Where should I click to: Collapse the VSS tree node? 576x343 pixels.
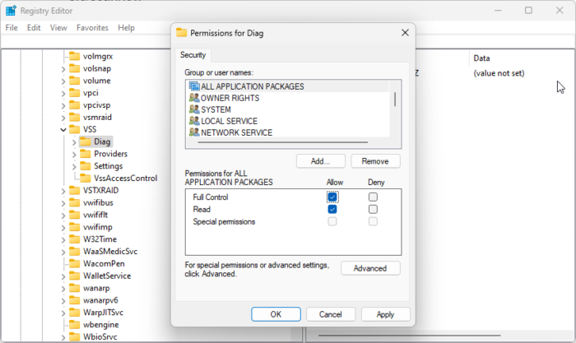(63, 129)
